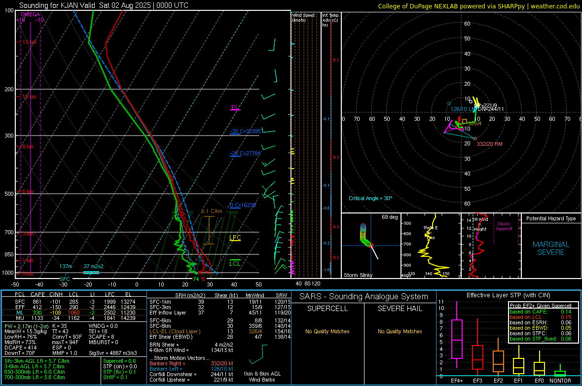Screen dimensions: 582x386
Task: Click the College of DuPage NEXLAB credit text
Action: coord(478,6)
